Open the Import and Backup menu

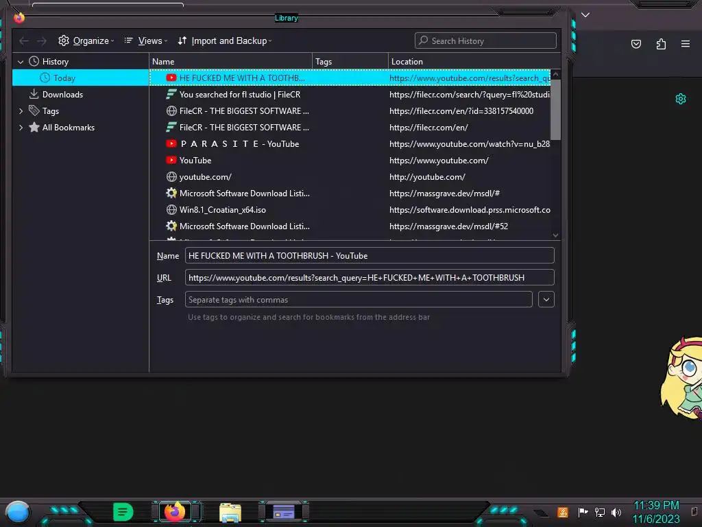225,40
